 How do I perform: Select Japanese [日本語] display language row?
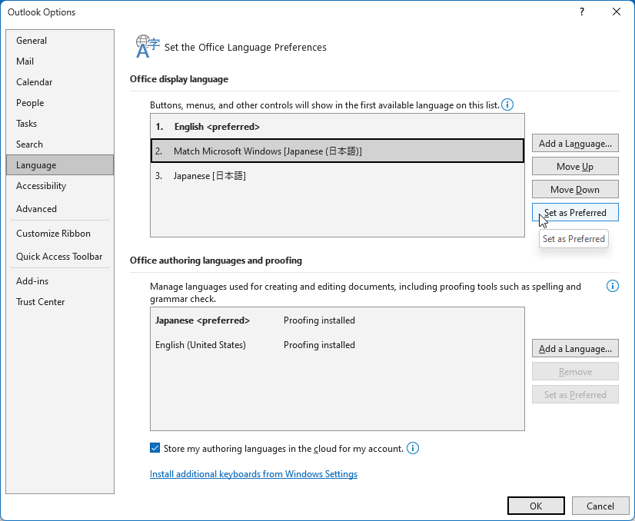[337, 176]
